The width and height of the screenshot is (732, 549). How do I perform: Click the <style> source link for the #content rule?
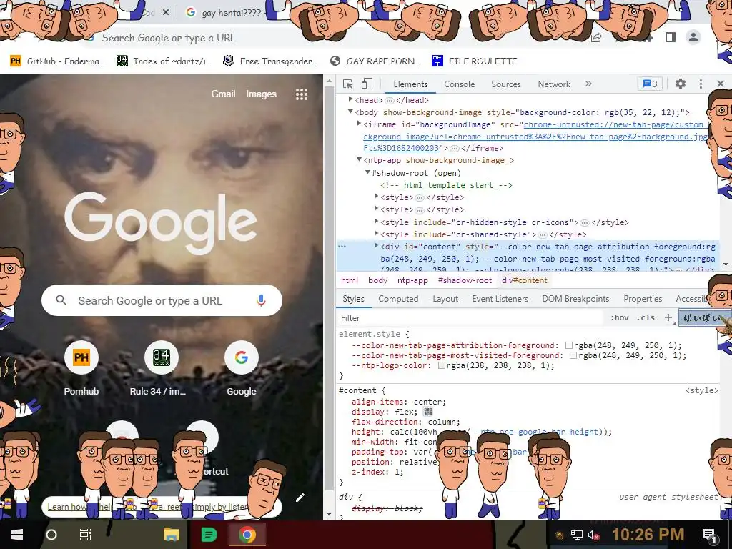[x=702, y=391]
